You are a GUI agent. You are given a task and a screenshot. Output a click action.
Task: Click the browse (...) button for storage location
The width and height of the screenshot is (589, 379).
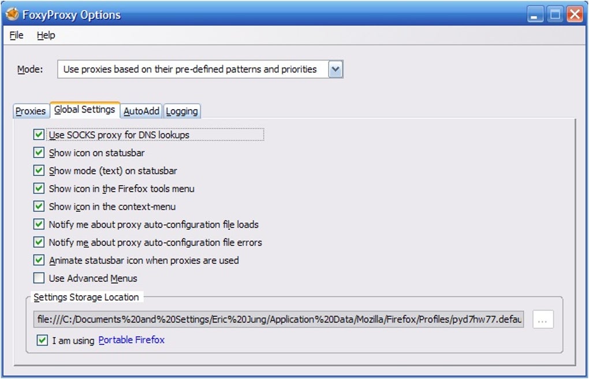tap(543, 320)
